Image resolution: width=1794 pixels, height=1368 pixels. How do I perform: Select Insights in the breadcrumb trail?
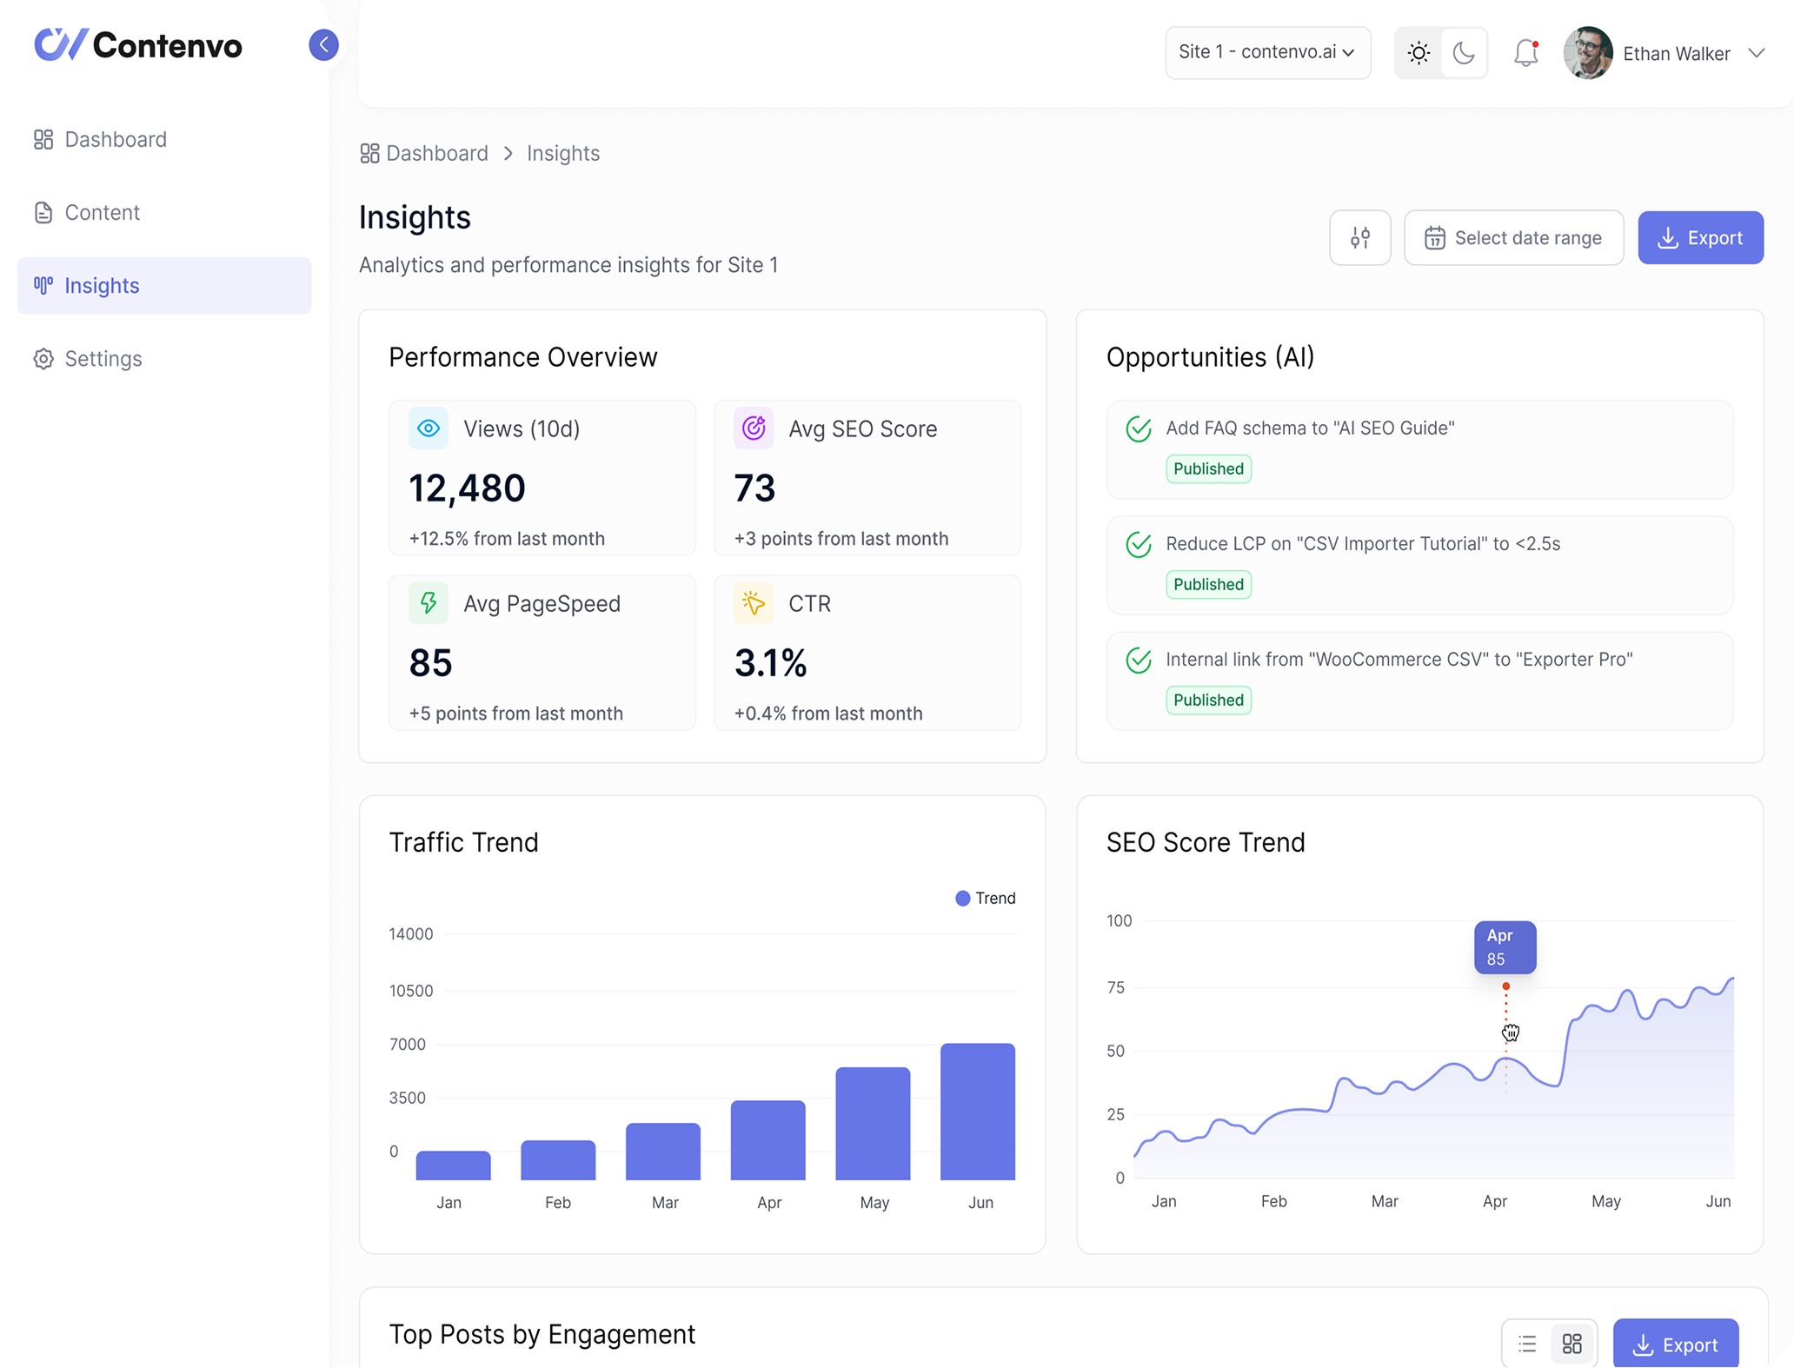click(562, 153)
